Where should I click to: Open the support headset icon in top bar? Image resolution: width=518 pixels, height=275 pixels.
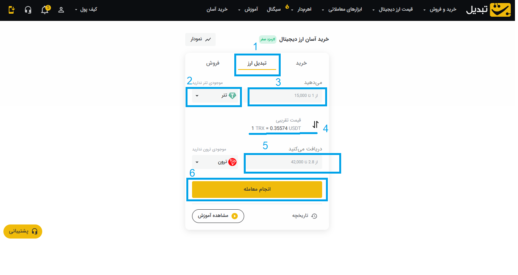(x=28, y=10)
